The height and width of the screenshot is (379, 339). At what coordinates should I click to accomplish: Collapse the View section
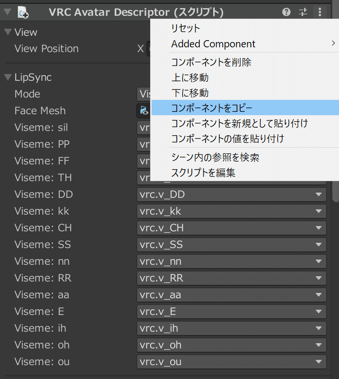tap(8, 32)
